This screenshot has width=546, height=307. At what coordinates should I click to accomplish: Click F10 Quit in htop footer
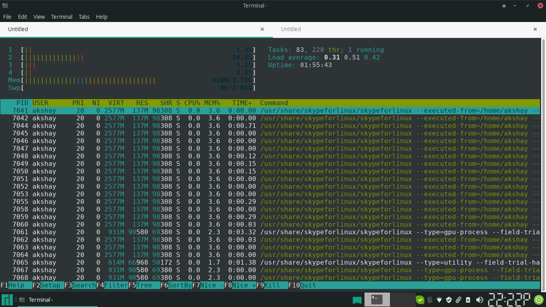[x=302, y=285]
